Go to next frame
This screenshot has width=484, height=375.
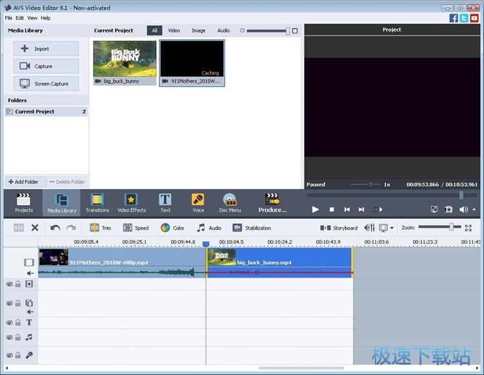point(361,209)
